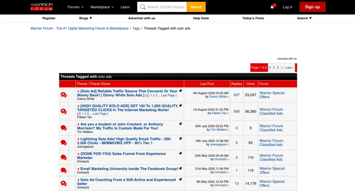View Today's Posts
Image resolution: width=355 pixels, height=191 pixels.
click(253, 18)
